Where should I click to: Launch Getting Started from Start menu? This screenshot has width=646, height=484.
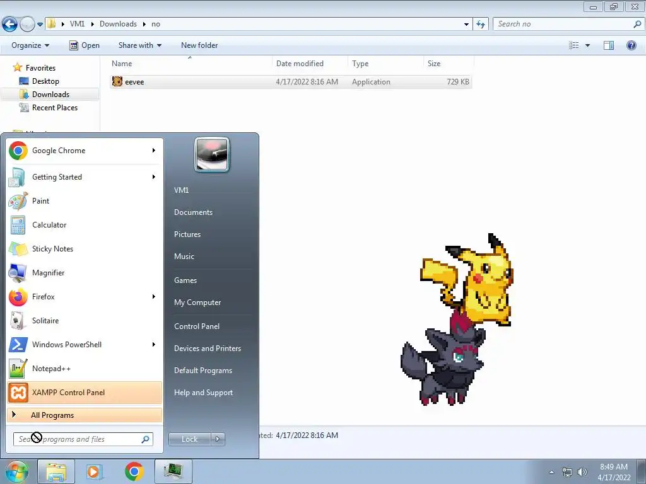(85, 177)
